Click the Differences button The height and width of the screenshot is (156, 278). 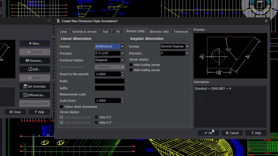point(34,95)
